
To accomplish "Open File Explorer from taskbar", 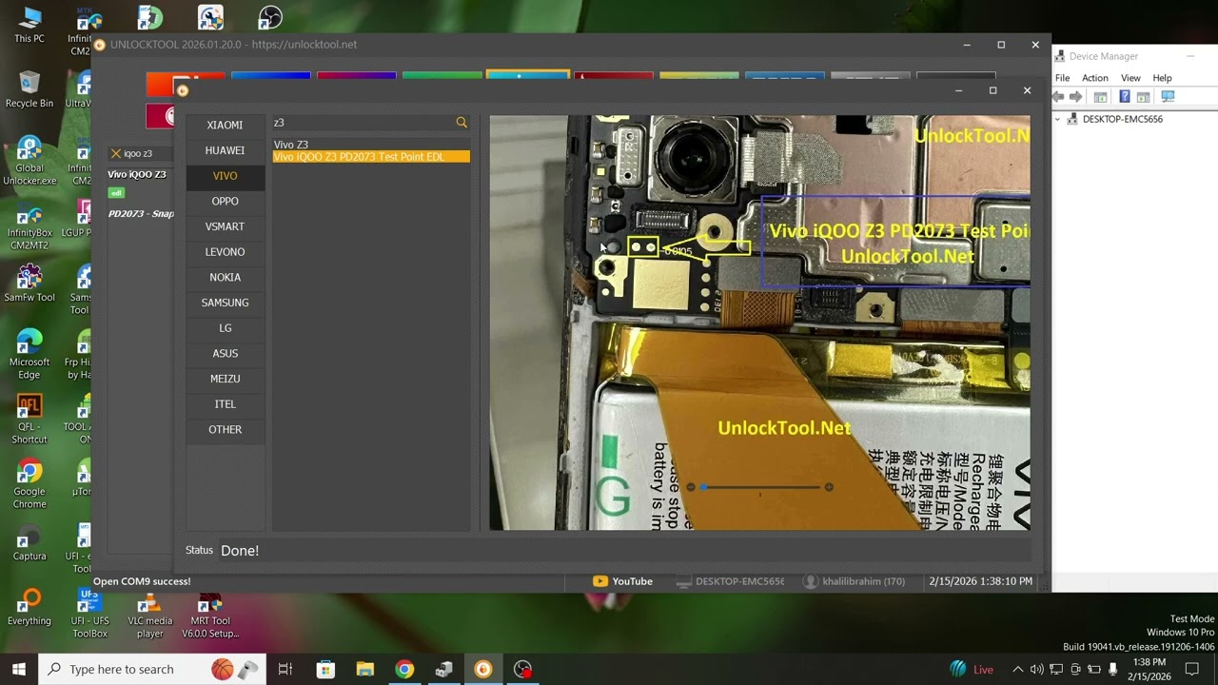I will (x=365, y=669).
